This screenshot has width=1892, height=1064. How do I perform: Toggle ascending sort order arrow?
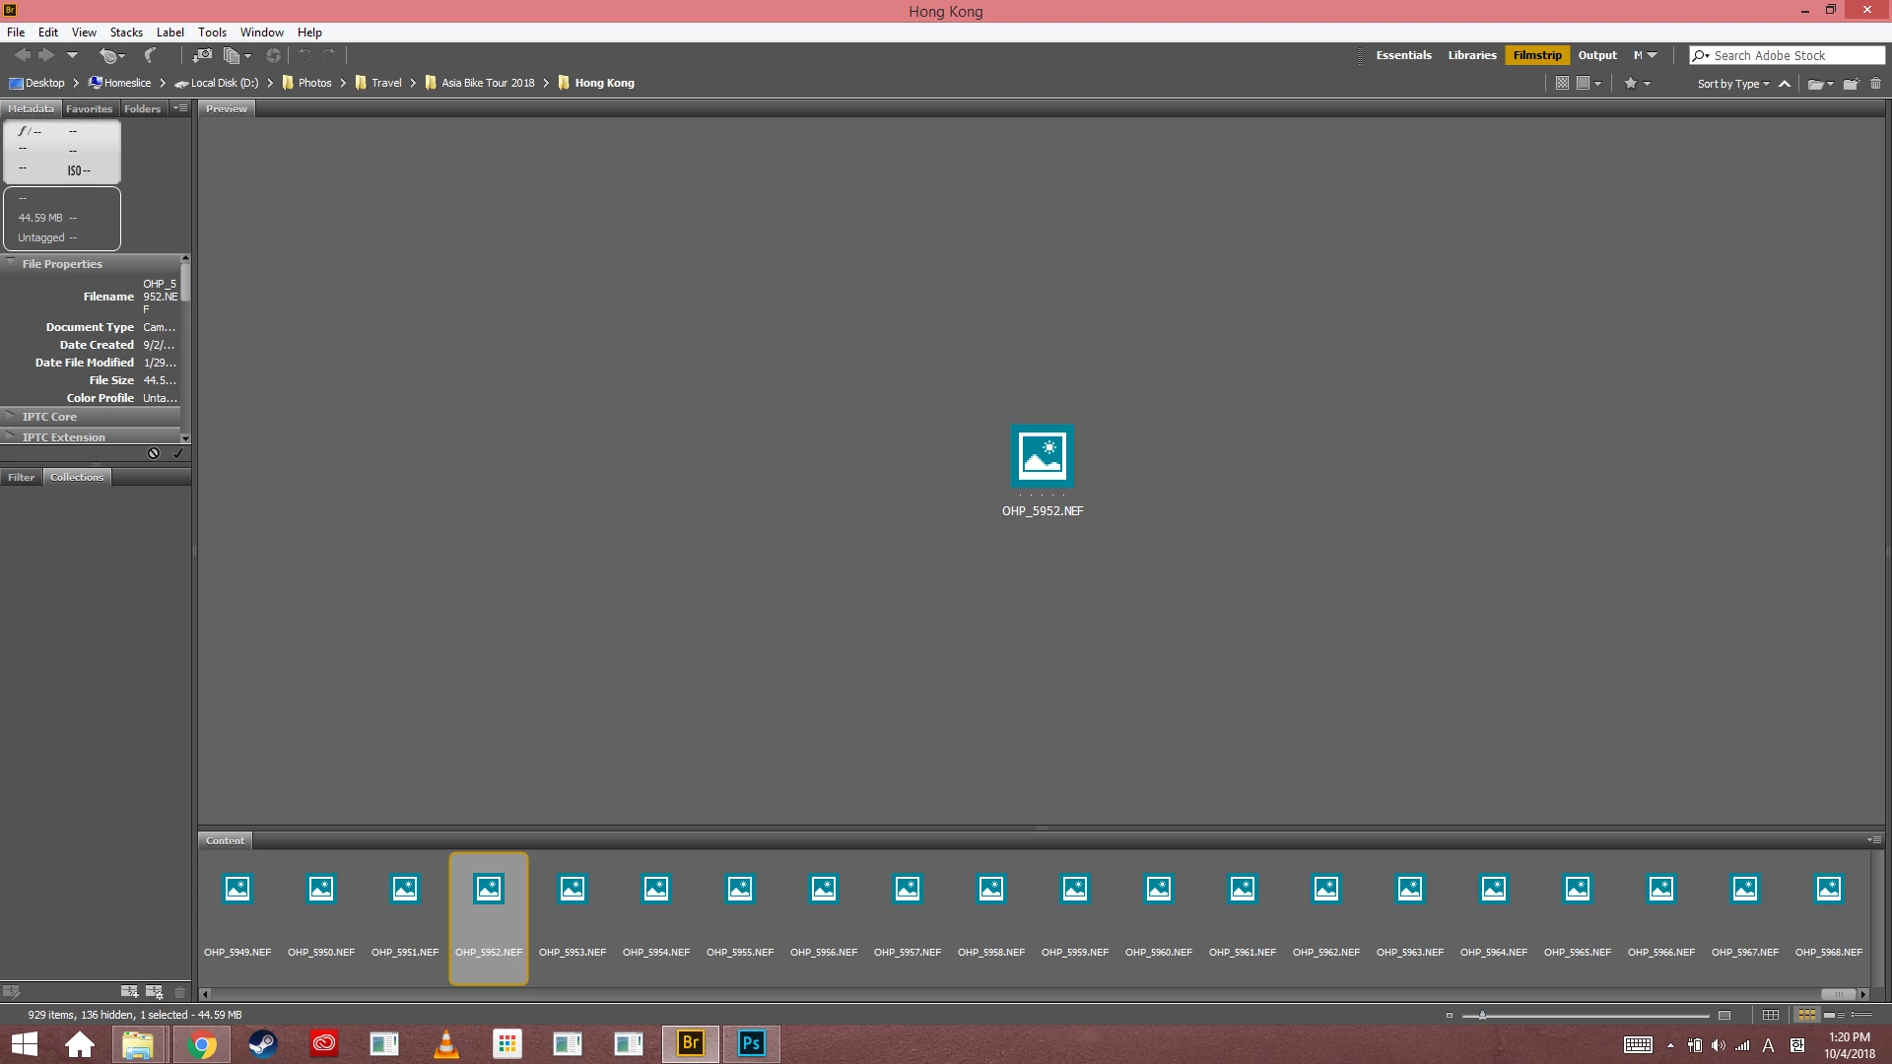click(x=1785, y=84)
